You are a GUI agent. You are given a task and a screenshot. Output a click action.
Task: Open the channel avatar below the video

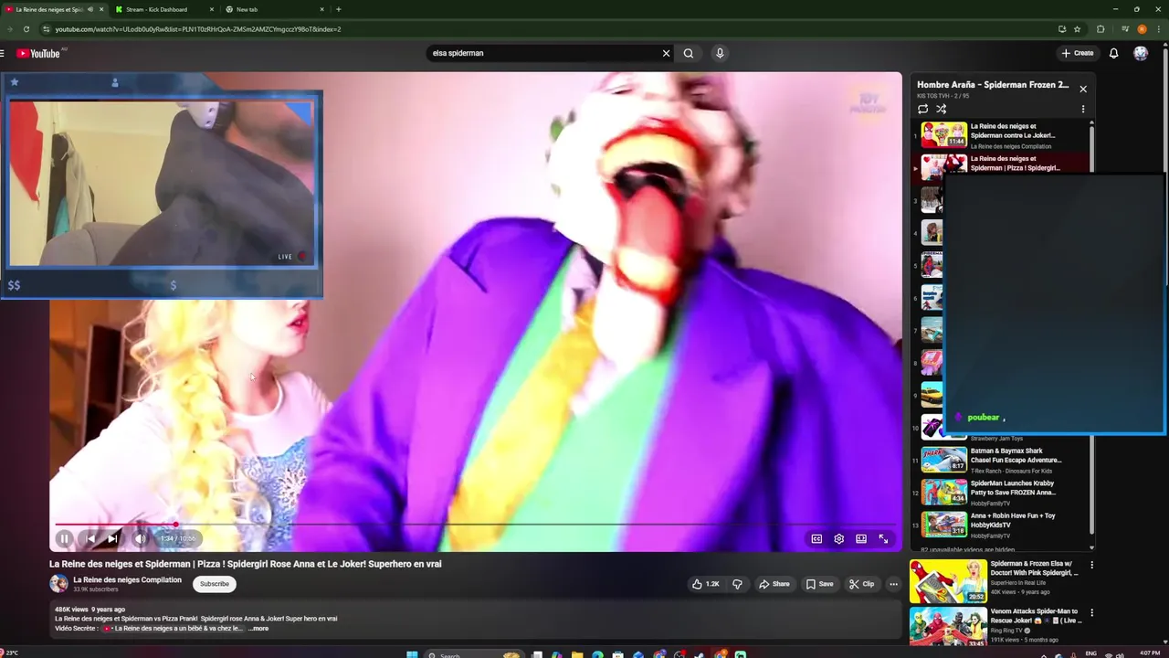point(58,584)
